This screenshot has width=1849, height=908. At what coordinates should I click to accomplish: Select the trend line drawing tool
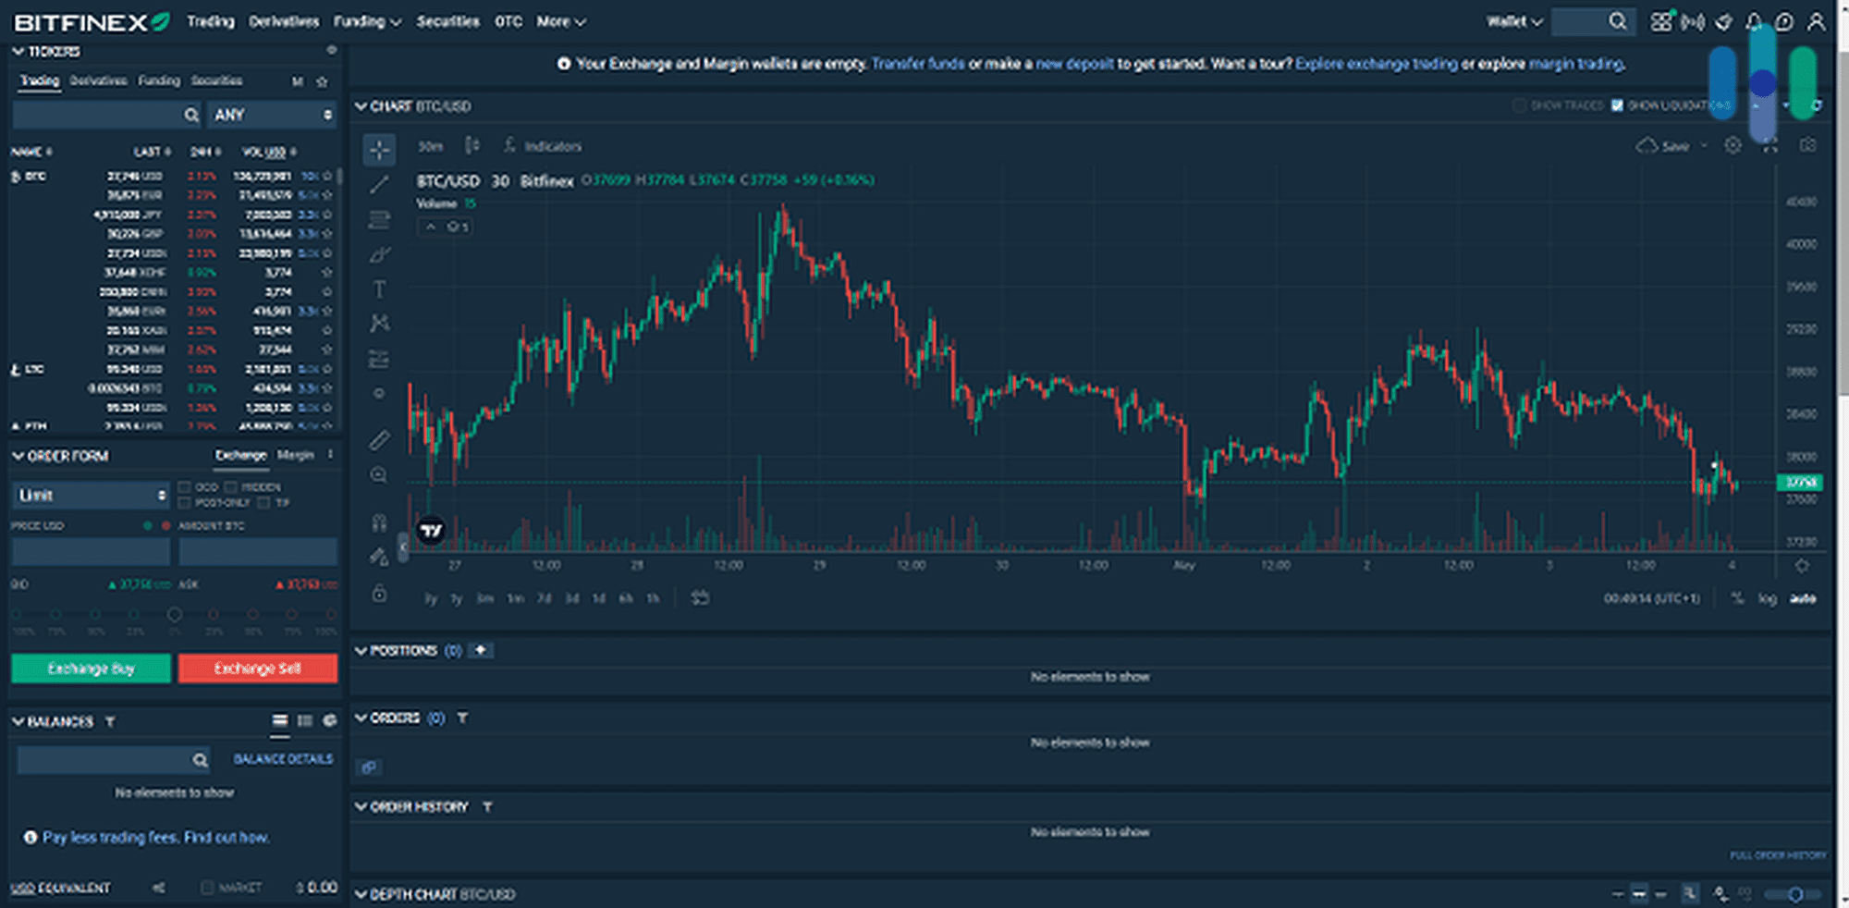pyautogui.click(x=379, y=185)
